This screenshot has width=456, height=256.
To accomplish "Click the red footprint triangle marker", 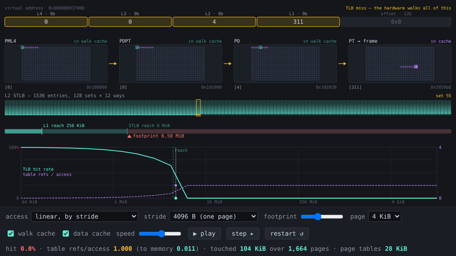I will click(x=129, y=136).
